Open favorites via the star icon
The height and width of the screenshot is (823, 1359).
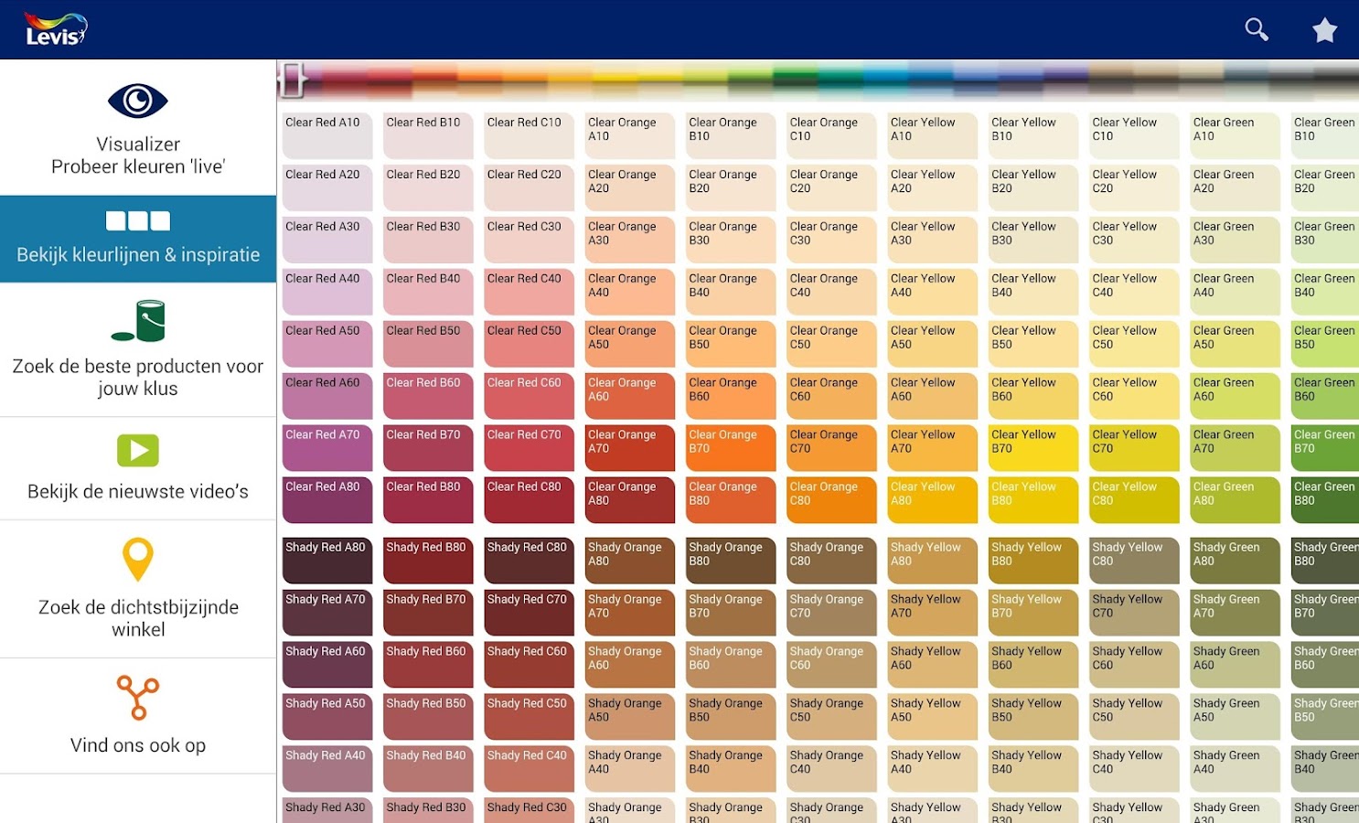pyautogui.click(x=1324, y=28)
